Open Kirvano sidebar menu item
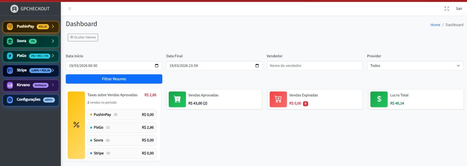The image size is (467, 166). pos(31,85)
